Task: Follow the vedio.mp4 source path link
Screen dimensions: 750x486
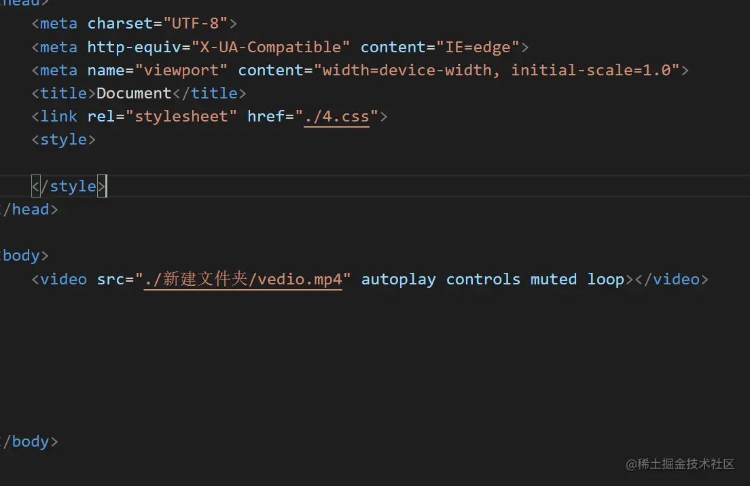Action: coord(243,279)
